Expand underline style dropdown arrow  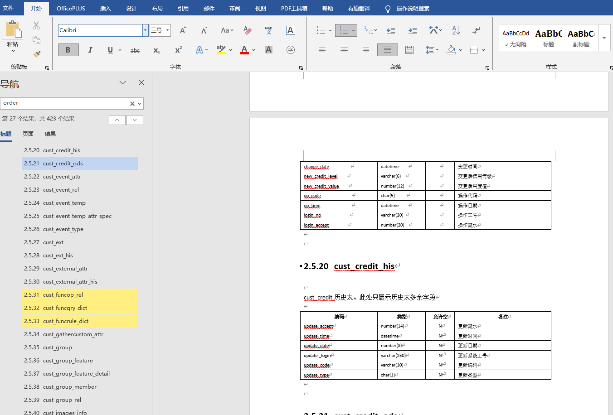coord(120,50)
